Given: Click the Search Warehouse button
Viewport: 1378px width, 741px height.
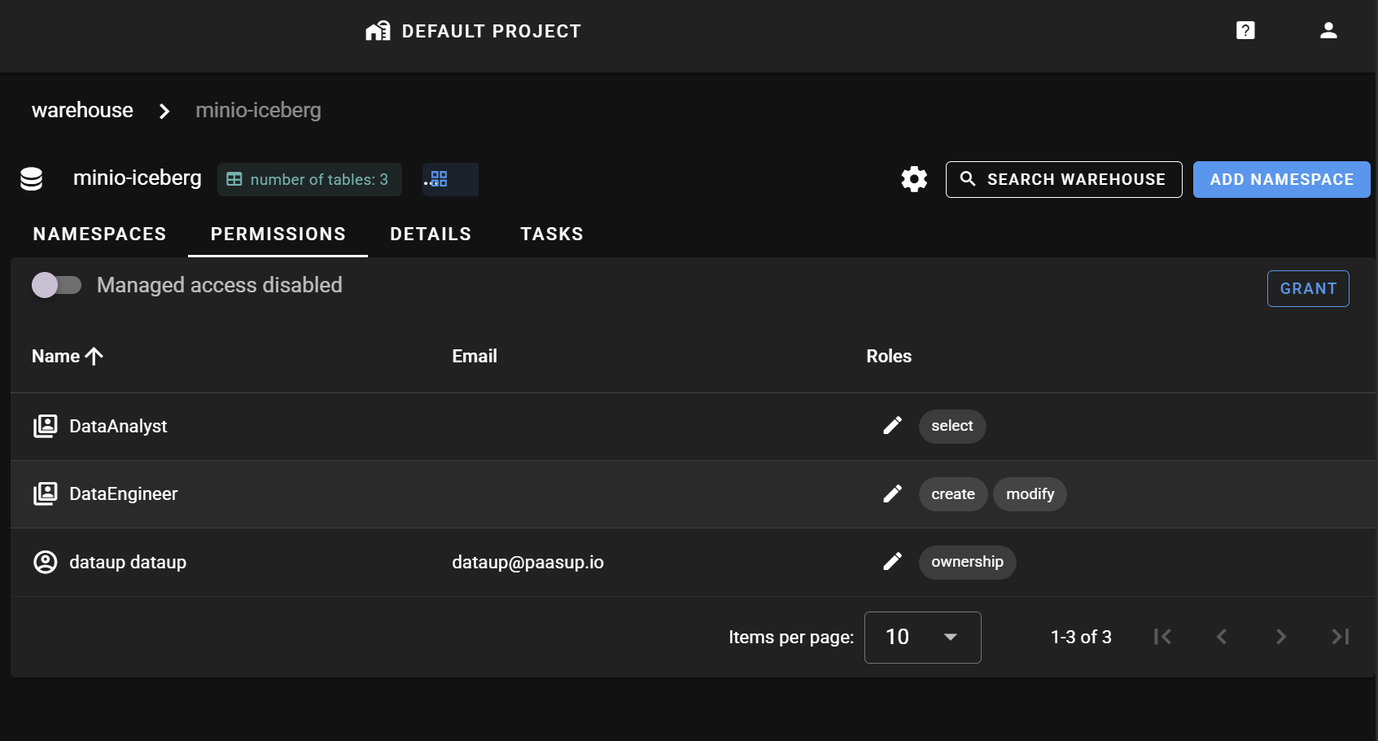Looking at the screenshot, I should [1063, 179].
